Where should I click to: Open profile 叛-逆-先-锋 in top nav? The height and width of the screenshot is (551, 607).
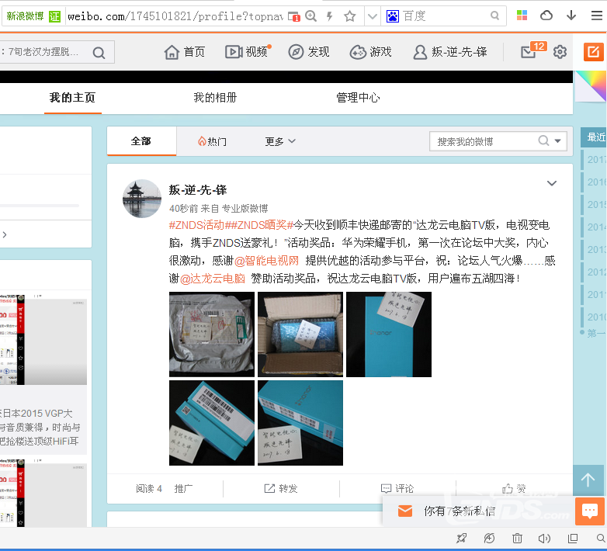[450, 52]
